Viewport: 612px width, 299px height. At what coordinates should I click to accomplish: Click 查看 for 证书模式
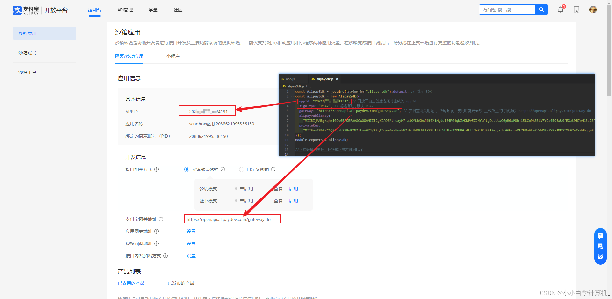point(278,201)
